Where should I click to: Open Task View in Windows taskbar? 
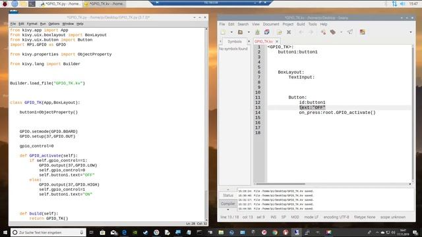pos(92,232)
